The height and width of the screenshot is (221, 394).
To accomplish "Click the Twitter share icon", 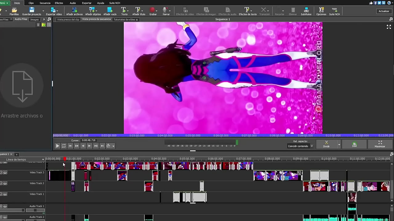I will point(379,3).
